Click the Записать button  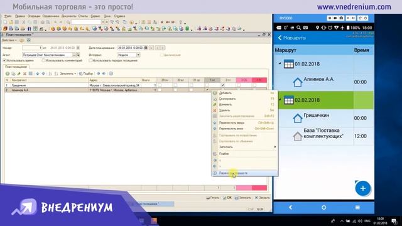[x=243, y=198]
